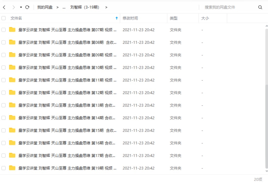268x184 pixels.
Task: Click the blue sort direction arrow
Action: click(x=117, y=18)
